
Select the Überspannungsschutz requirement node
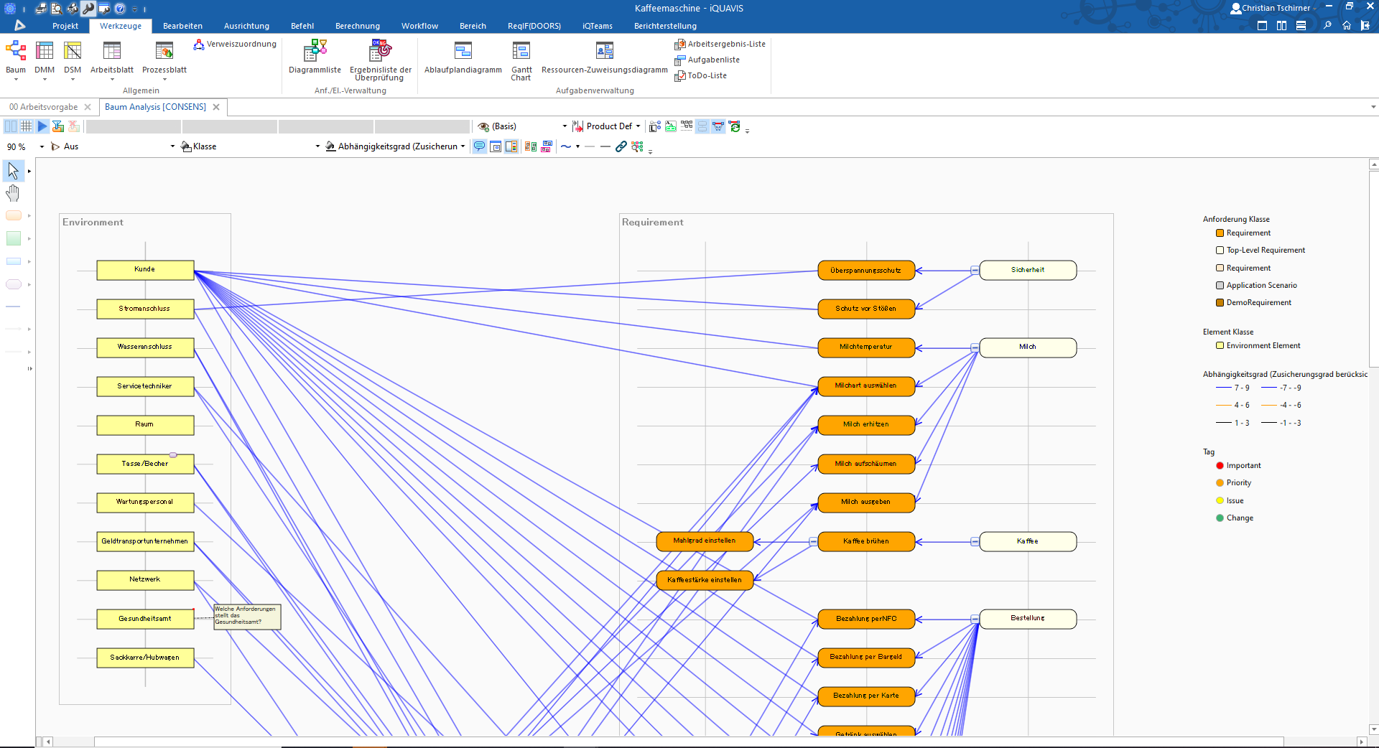866,271
